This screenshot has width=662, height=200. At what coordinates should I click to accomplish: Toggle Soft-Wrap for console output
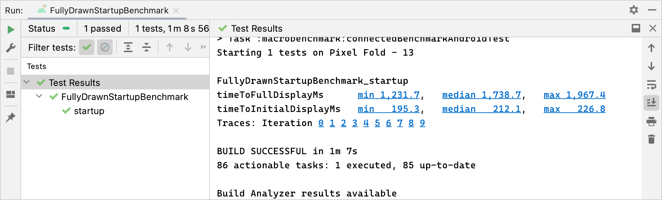point(651,85)
